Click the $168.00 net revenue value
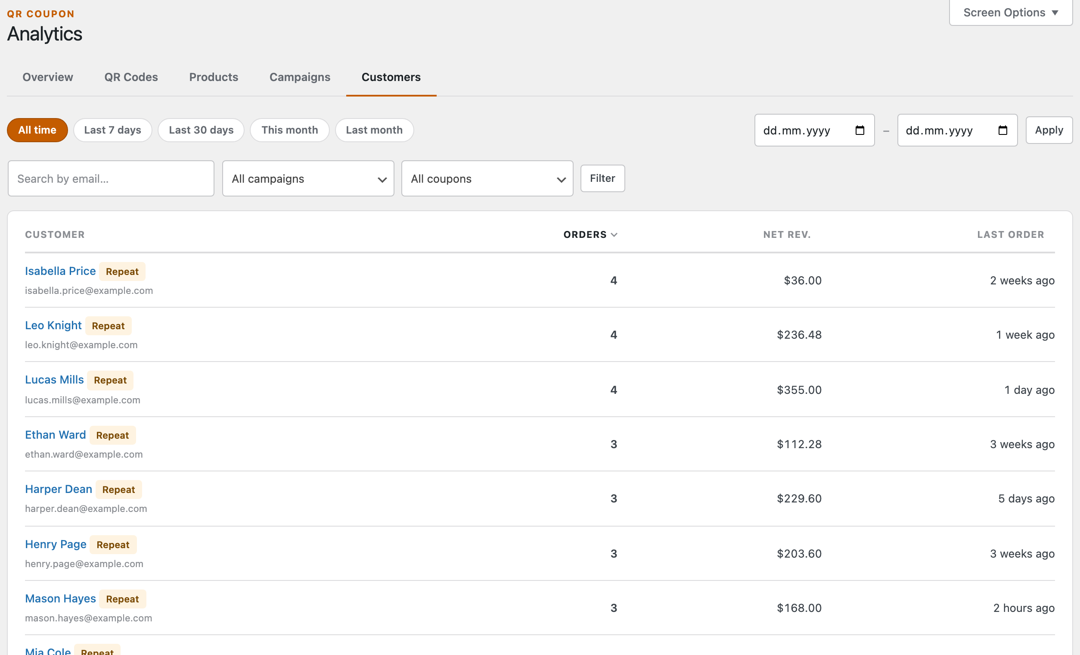The height and width of the screenshot is (655, 1080). coord(799,608)
